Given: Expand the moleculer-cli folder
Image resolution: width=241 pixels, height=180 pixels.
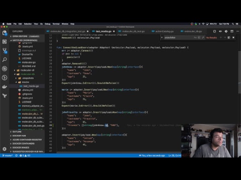Looking at the screenshot, I should click(x=27, y=70).
